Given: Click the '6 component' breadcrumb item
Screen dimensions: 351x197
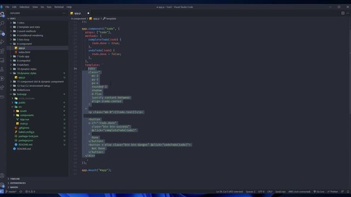Looking at the screenshot, I should pos(78,19).
